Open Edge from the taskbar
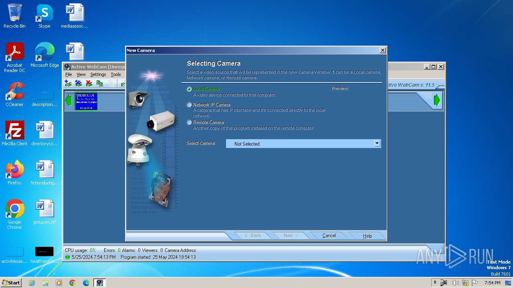Screen dimensions: 513x288 coord(86,283)
